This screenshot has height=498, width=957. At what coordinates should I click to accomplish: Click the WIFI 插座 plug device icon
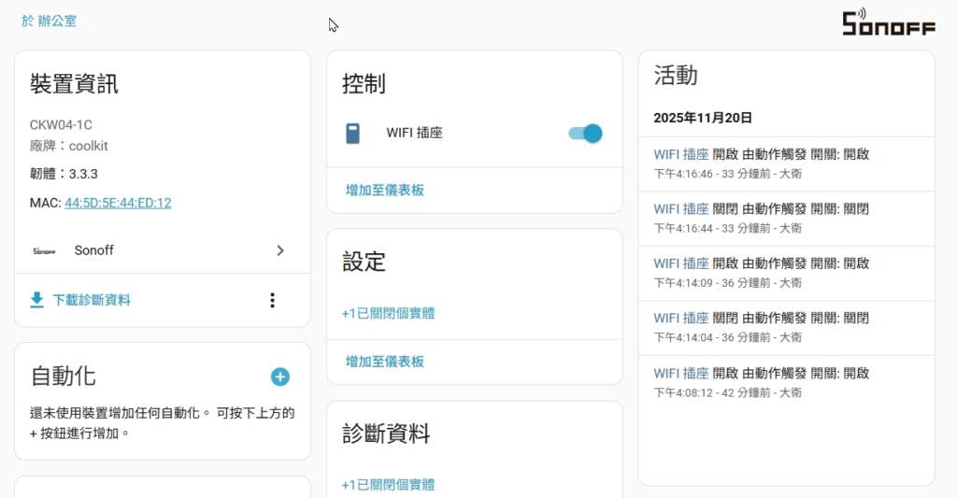pyautogui.click(x=352, y=134)
